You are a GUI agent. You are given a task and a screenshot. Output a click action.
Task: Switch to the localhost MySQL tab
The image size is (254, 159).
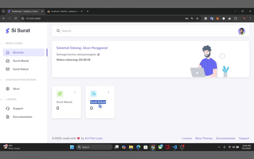pos(64,11)
